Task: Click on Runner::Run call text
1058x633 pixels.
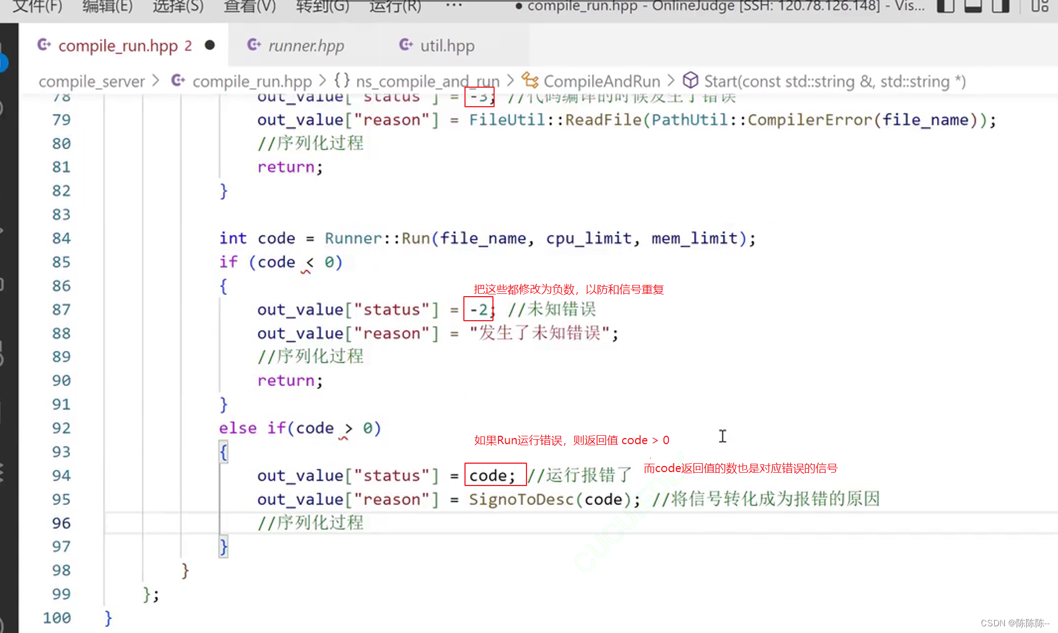Action: pos(377,239)
